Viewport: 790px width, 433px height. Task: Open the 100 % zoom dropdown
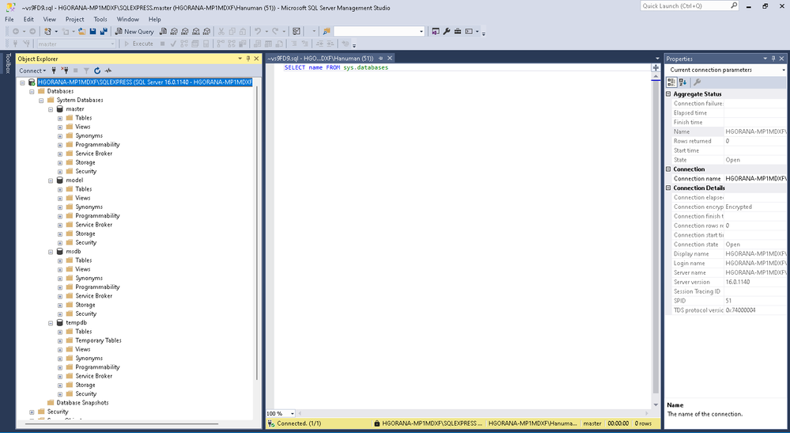tap(293, 414)
